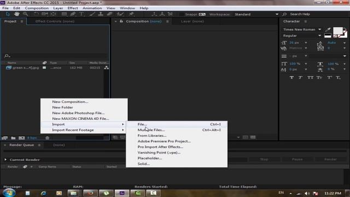Choose Solid... in the Import submenu

click(x=177, y=164)
